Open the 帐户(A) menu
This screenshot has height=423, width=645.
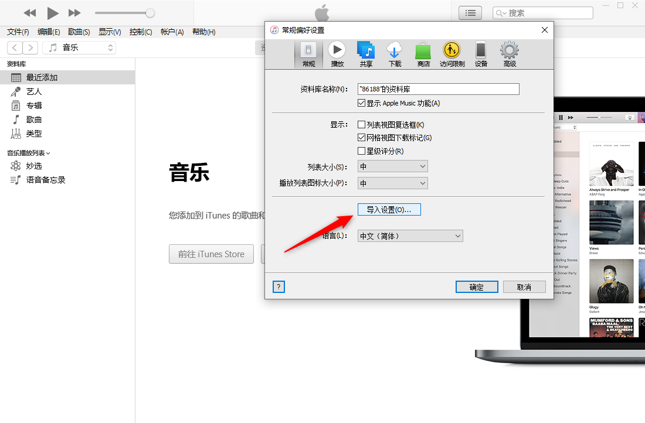coord(172,32)
